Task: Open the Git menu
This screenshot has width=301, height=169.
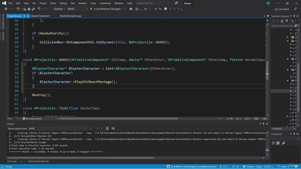Action: click(x=34, y=3)
